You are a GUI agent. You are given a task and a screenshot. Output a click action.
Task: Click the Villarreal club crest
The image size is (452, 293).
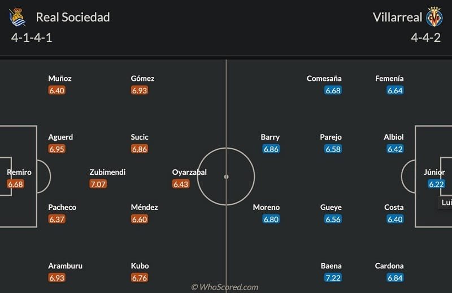coord(434,17)
